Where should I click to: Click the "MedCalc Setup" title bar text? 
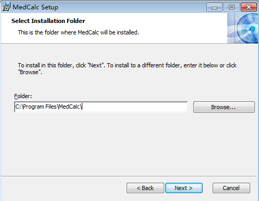35,7
